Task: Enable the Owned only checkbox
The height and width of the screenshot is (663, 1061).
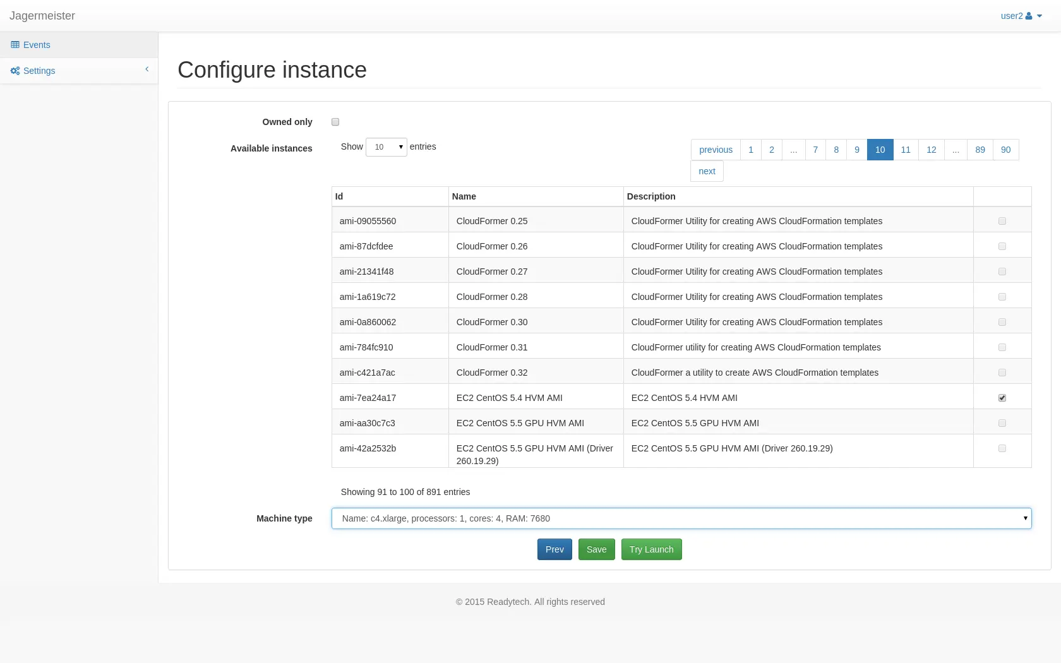Action: (x=335, y=122)
